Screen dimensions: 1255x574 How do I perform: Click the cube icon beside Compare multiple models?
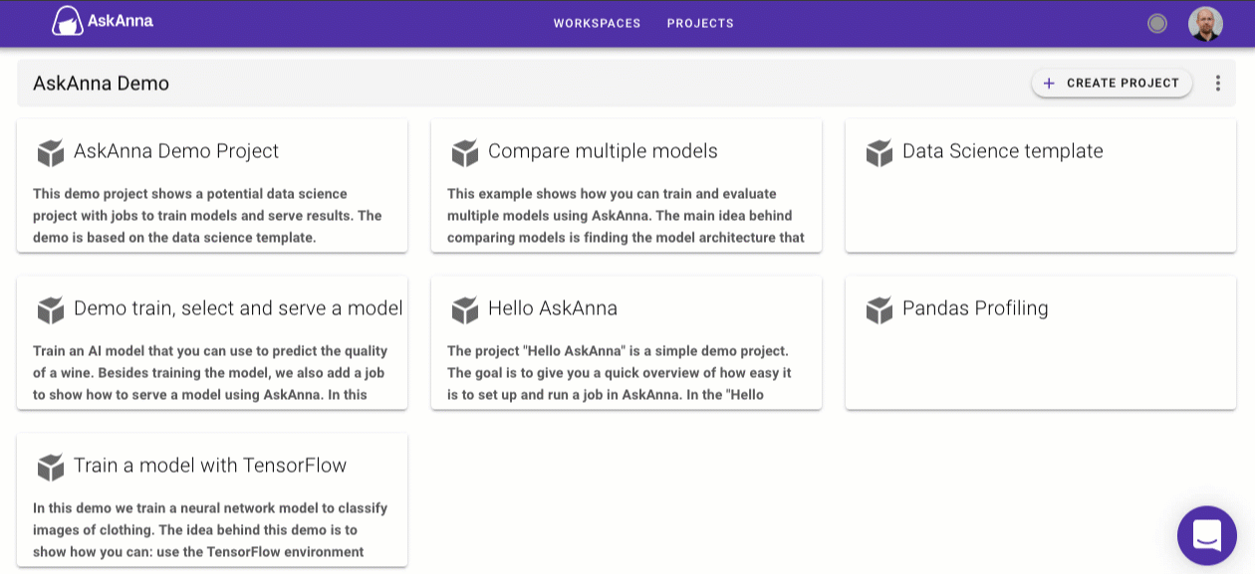pyautogui.click(x=464, y=152)
